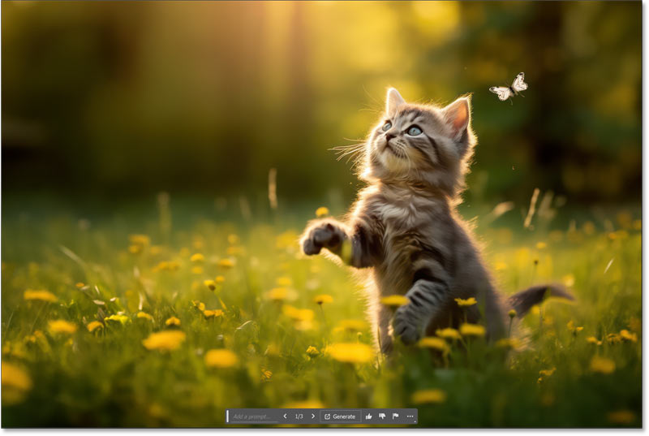Go to the next generated variation
Screen dimensions: 649x436
[313, 417]
